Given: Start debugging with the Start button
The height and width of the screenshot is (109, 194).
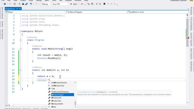Looking at the screenshot, I should coord(74,4).
